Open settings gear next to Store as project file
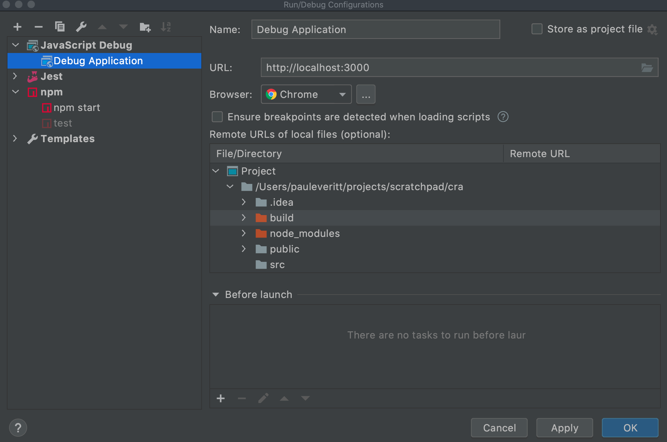Screen dimensions: 667x442 653,29
